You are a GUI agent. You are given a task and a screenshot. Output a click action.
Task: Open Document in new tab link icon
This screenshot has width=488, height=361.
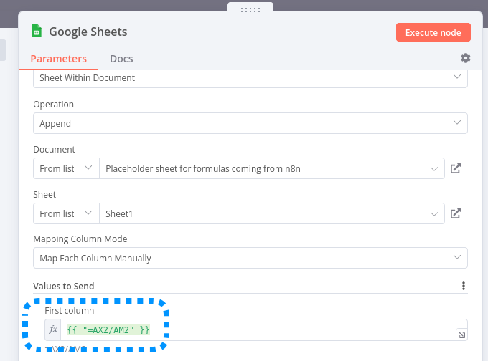point(456,169)
